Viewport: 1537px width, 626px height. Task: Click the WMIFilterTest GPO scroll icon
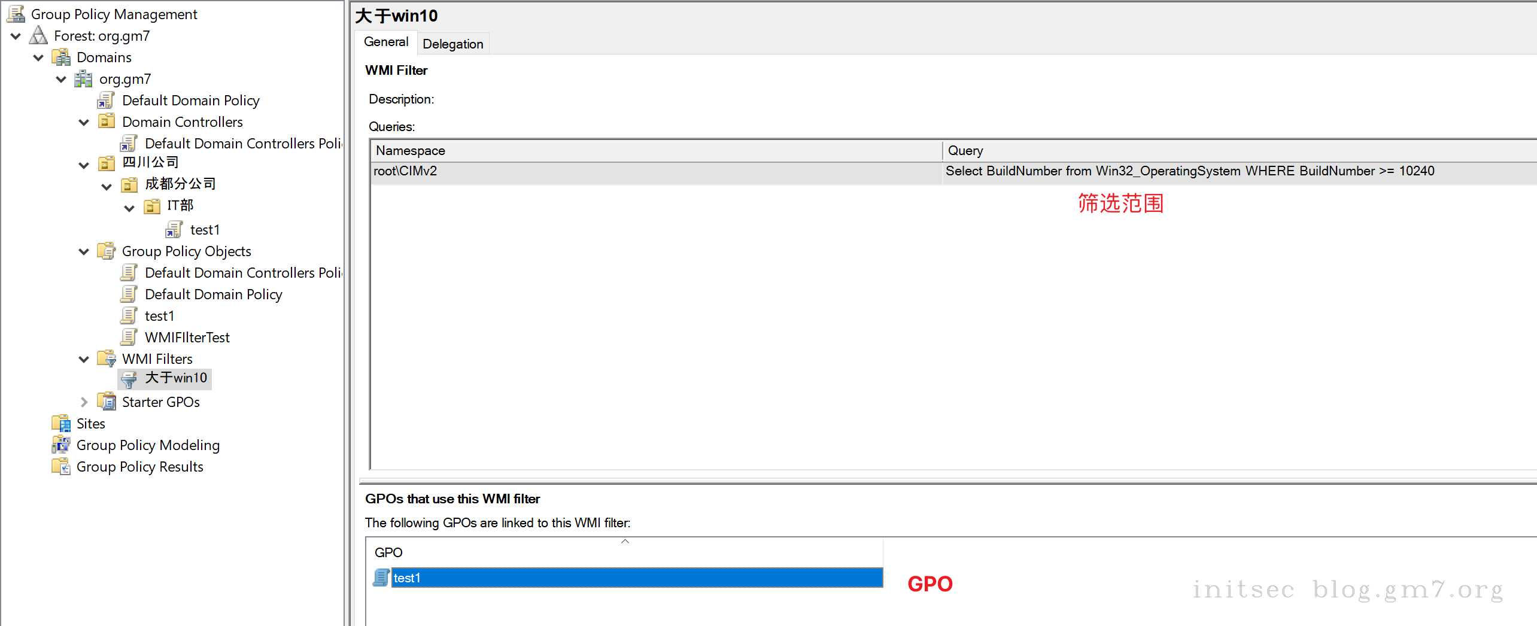129,338
